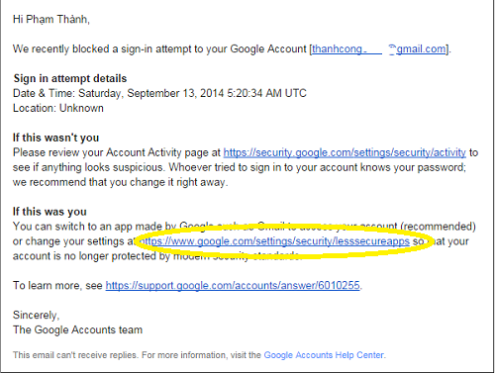Click the 'To learn more, see' text
Viewport: 495px width, 373px height.
pyautogui.click(x=57, y=285)
